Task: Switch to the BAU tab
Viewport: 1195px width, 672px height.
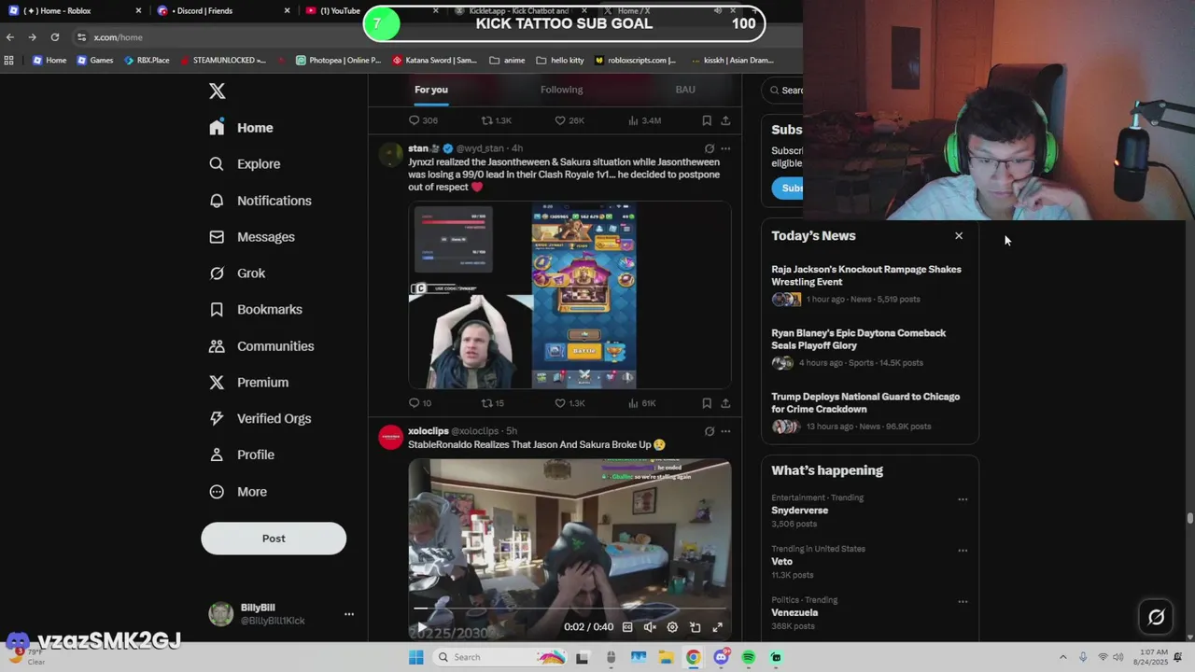Action: click(x=685, y=90)
